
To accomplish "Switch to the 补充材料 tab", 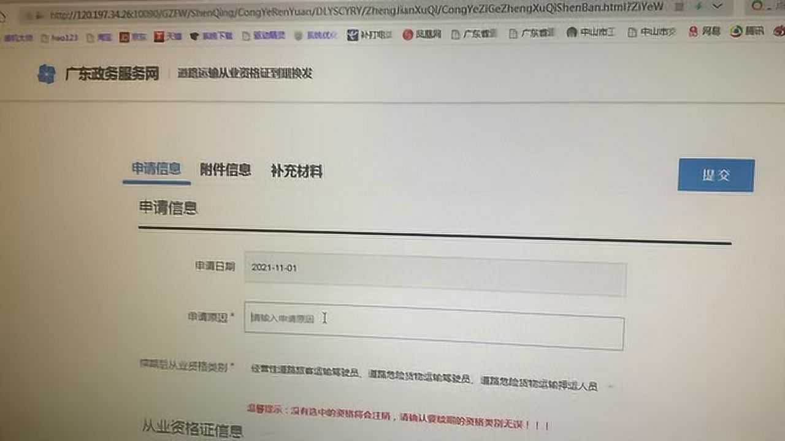I will 297,172.
